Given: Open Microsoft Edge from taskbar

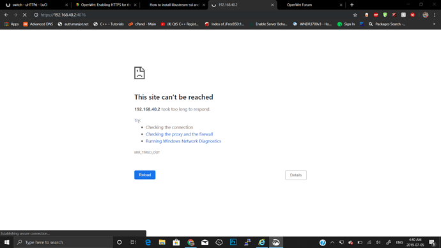Looking at the screenshot, I should (x=148, y=242).
